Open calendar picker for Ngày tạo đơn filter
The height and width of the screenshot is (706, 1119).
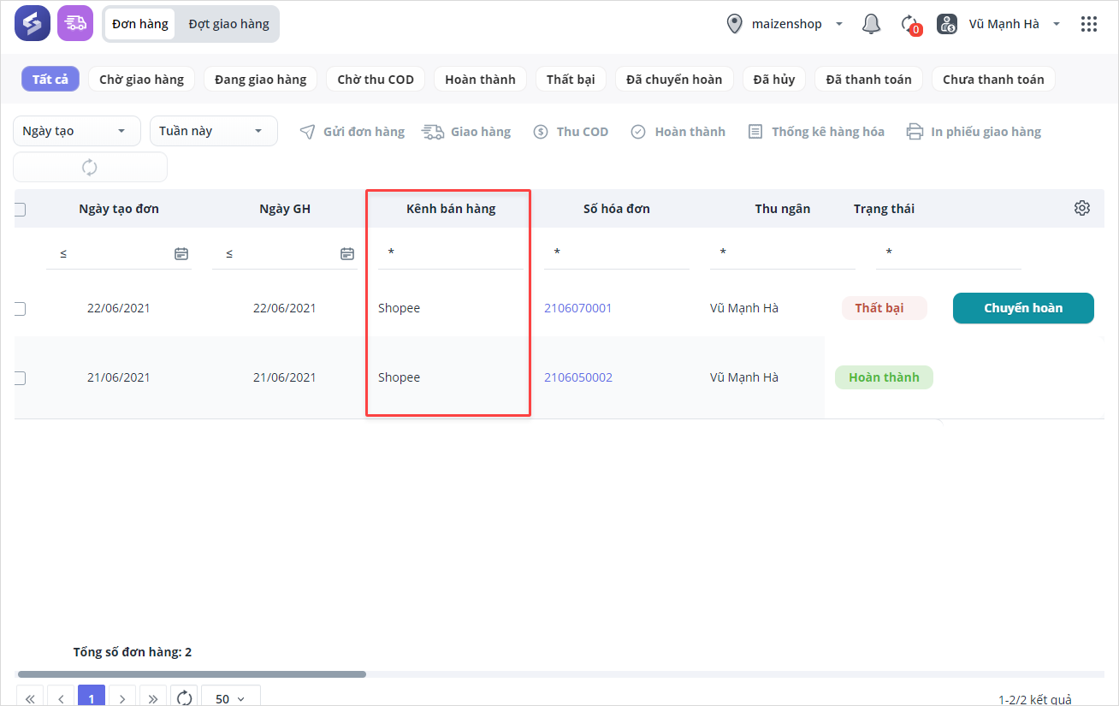click(x=181, y=253)
